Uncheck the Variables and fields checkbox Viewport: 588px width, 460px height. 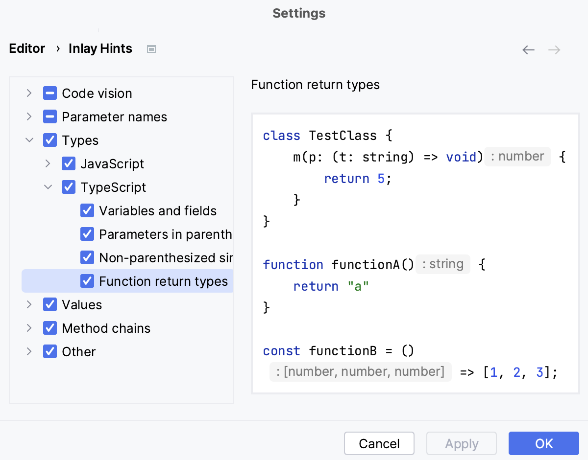tap(87, 210)
